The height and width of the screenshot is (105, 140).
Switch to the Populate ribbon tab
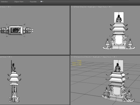(x=33, y=2)
